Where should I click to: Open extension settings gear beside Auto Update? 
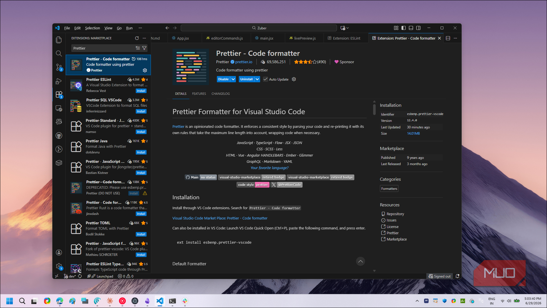[294, 79]
